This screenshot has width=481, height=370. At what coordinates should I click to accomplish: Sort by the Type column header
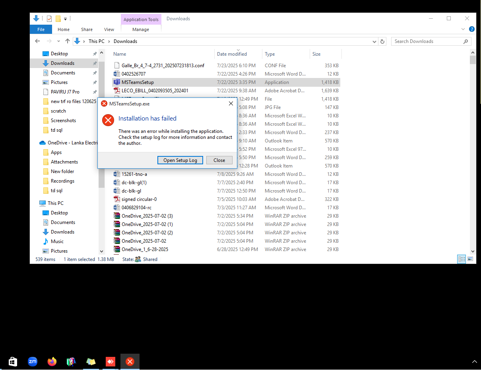pos(286,54)
